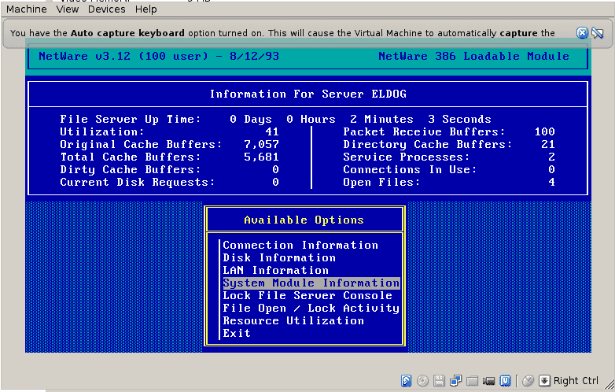Click the window resize grip corner
This screenshot has width=615, height=392.
[x=609, y=386]
